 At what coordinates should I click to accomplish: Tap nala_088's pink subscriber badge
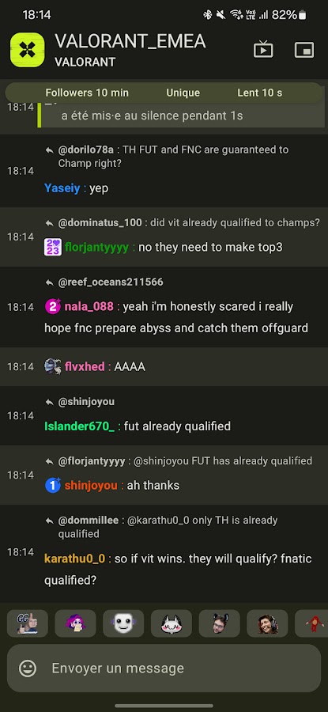pyautogui.click(x=53, y=306)
